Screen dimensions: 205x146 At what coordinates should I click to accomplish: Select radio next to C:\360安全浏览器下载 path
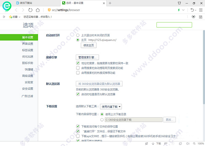click(x=102, y=120)
